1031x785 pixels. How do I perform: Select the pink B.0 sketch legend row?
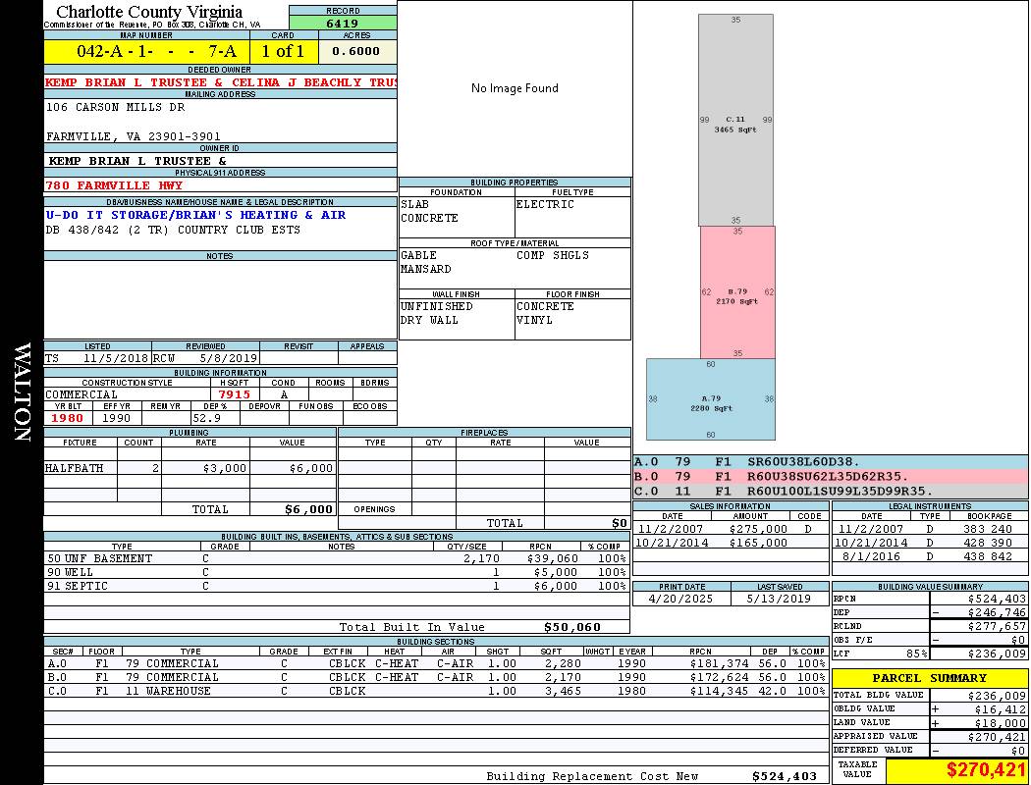(830, 476)
